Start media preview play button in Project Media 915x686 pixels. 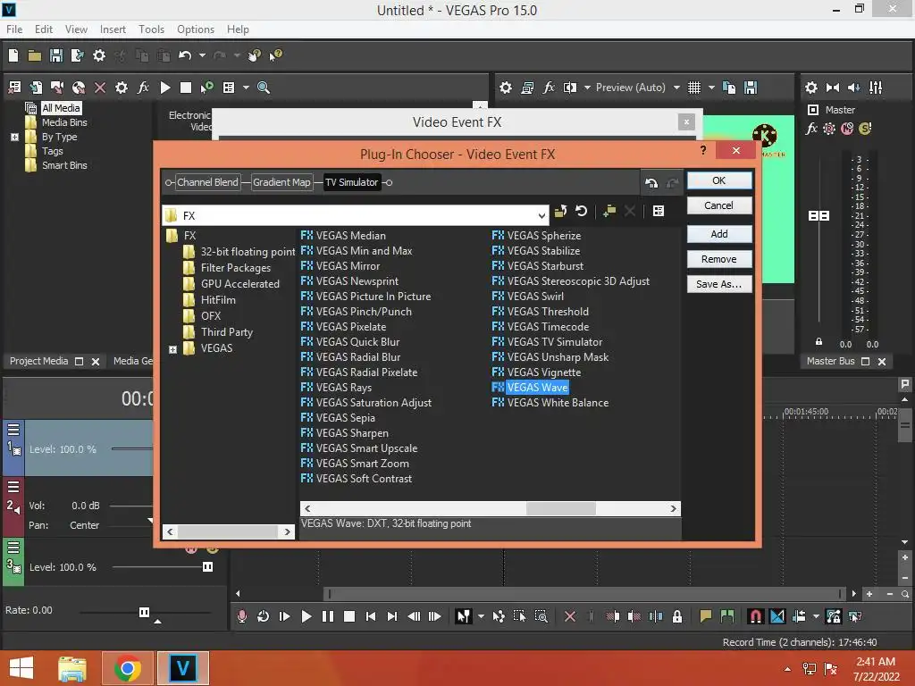pos(165,88)
